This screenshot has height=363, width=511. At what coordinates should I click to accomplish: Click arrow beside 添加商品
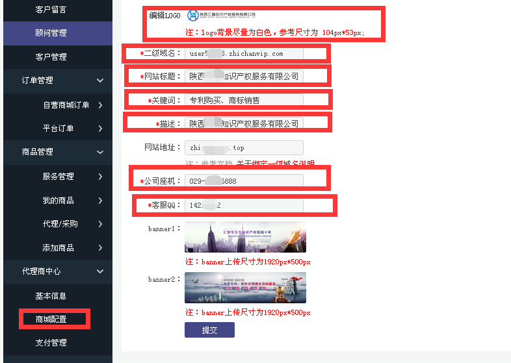click(100, 248)
